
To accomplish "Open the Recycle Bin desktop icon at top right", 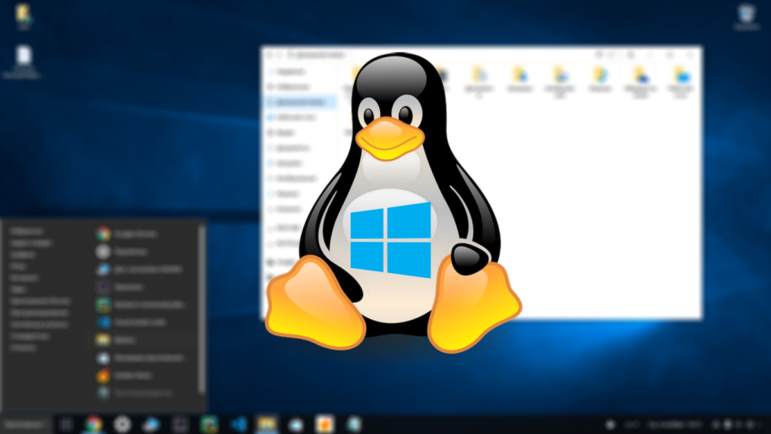I will [747, 16].
